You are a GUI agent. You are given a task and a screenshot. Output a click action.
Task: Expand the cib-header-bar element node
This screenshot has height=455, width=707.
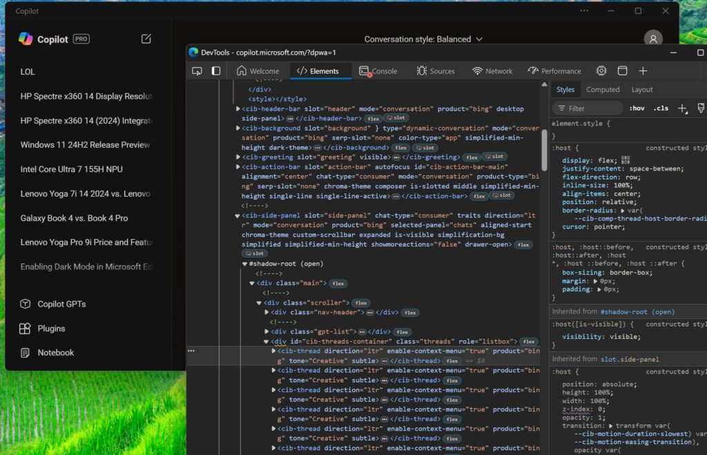click(x=238, y=109)
